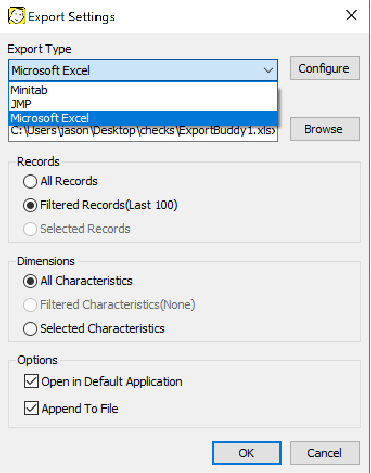Open the Configure button
This screenshot has width=371, height=473.
coord(324,68)
